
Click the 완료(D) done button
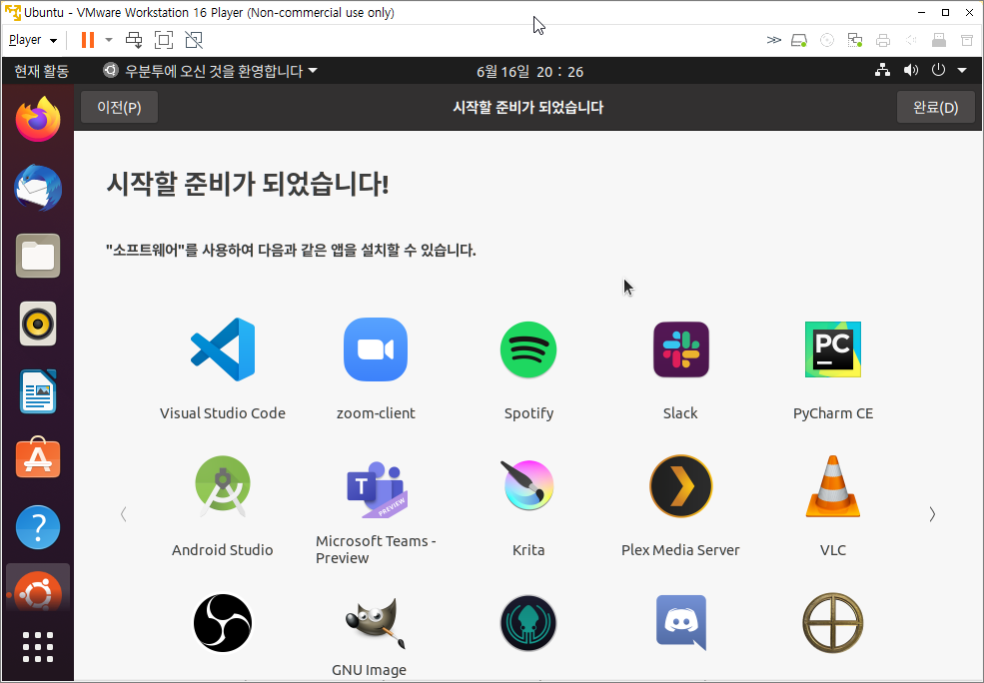(x=935, y=107)
